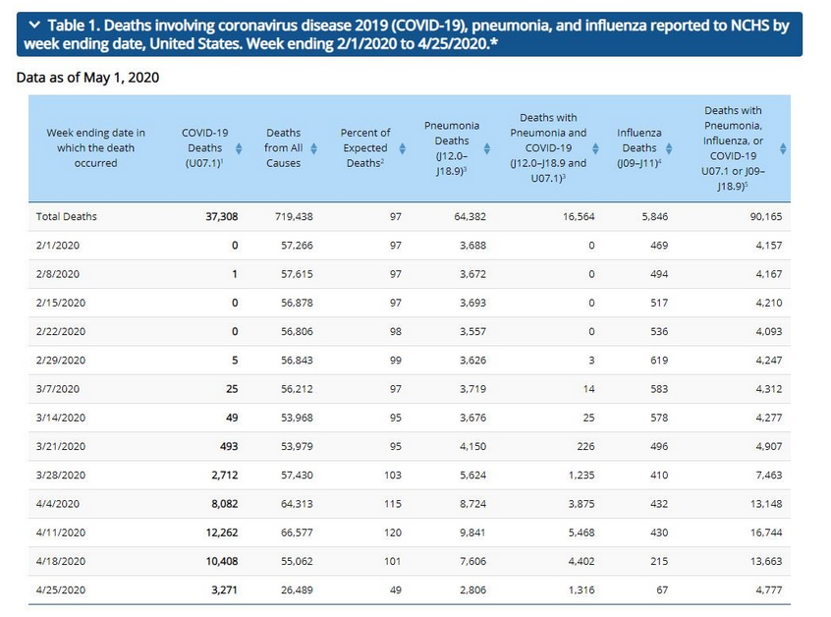Click the 12,262 COVID-19 deaths cell

pyautogui.click(x=222, y=533)
